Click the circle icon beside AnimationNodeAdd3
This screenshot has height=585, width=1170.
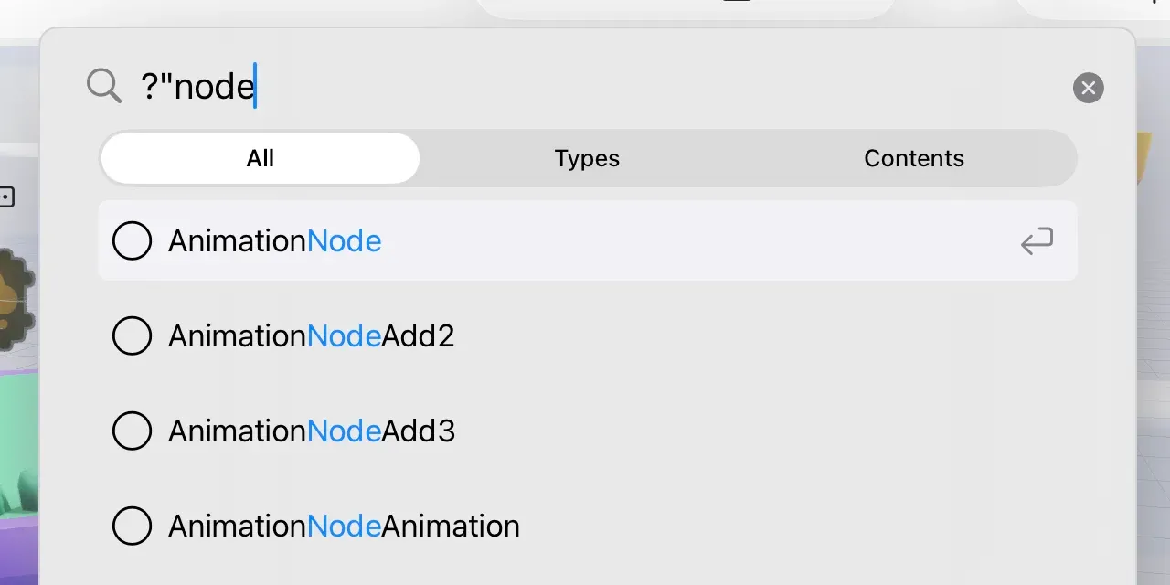click(x=132, y=431)
